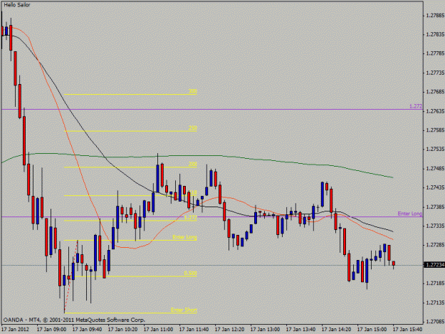Click the "Hello Sailor" chart title text

17,5
